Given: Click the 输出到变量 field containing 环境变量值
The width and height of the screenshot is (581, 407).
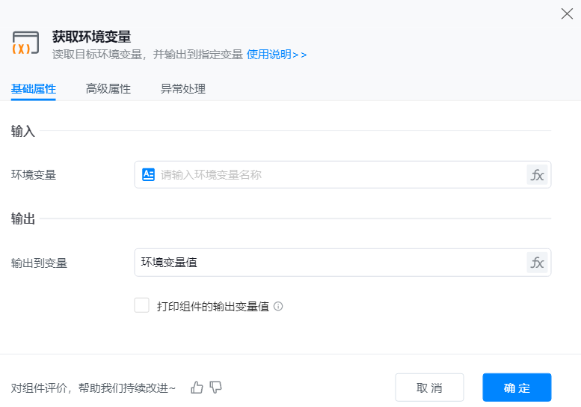Looking at the screenshot, I should point(329,263).
